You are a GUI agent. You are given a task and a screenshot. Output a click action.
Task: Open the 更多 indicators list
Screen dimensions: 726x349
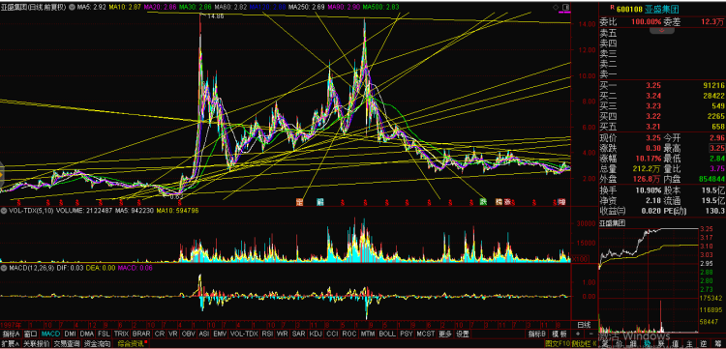coord(445,334)
